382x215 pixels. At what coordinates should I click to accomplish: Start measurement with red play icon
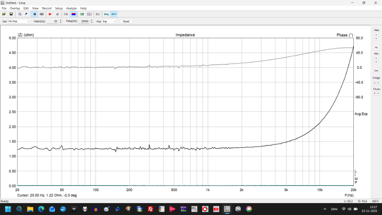coord(50,14)
